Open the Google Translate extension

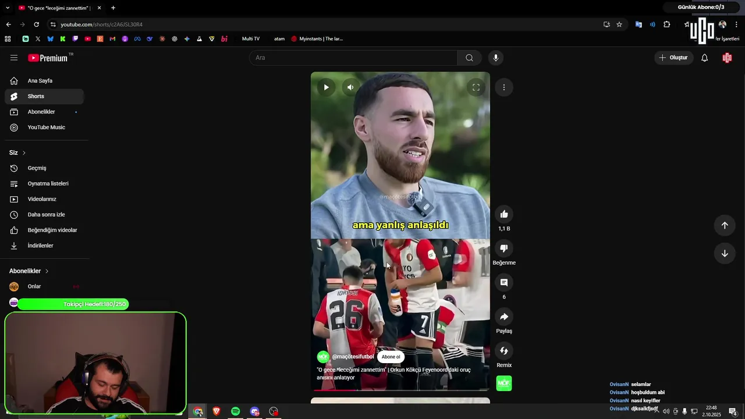638,24
